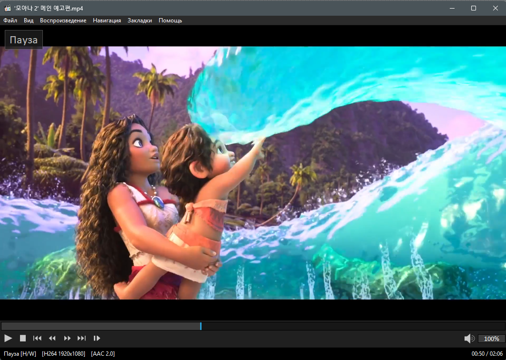Maximize the player window
Screen dimensions: 506x360
(x=474, y=8)
